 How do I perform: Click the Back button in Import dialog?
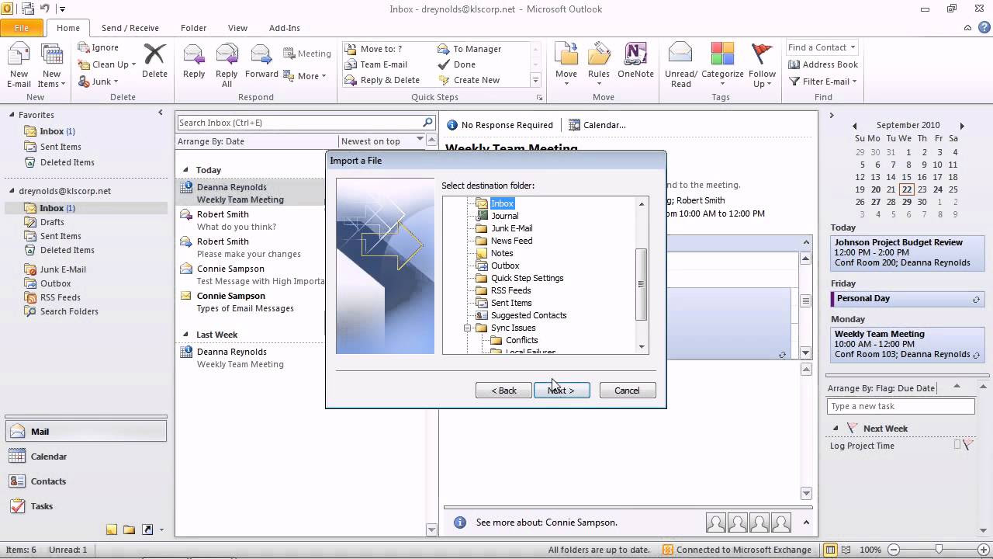point(503,391)
